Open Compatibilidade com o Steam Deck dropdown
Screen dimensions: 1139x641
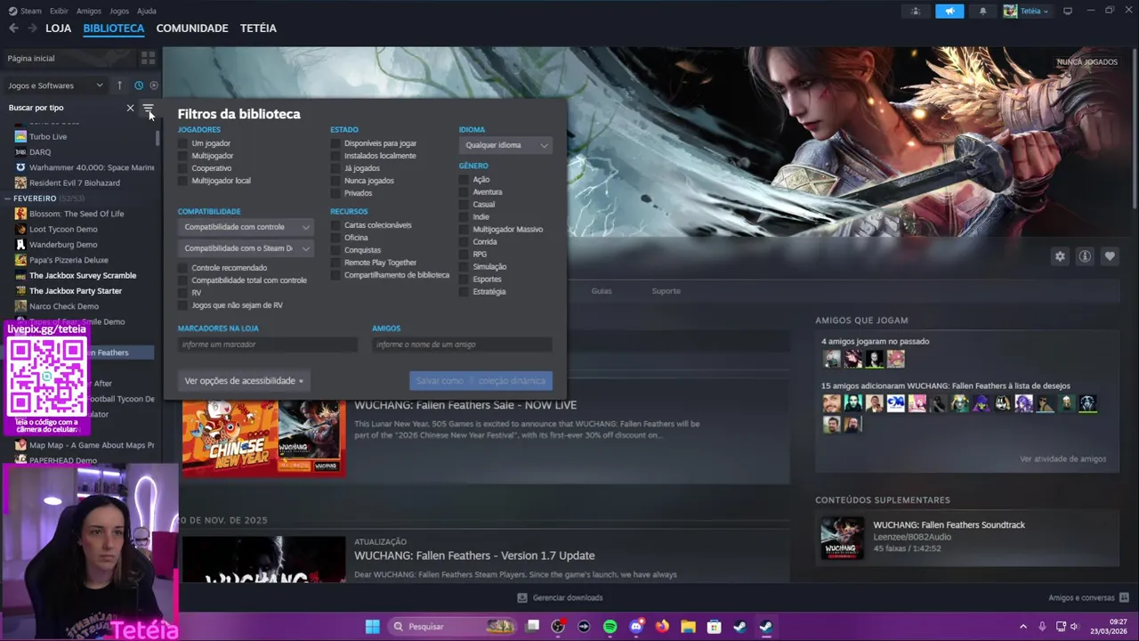246,248
